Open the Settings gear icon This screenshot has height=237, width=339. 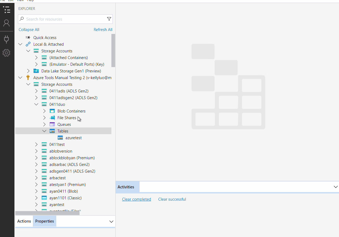(x=7, y=53)
